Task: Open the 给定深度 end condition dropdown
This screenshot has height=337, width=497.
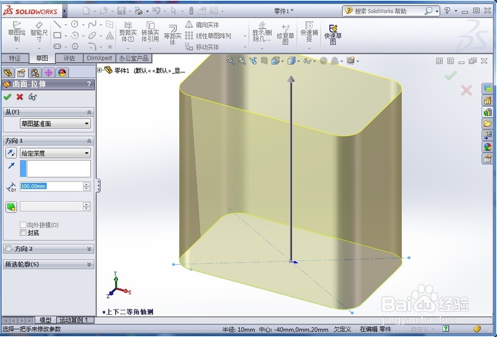Action: 55,153
